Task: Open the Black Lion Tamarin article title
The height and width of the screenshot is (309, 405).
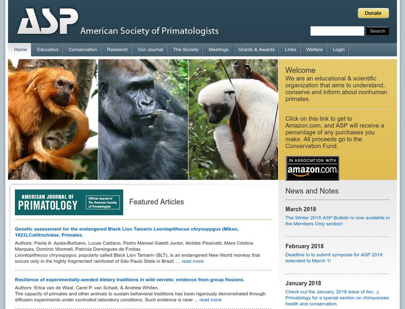Action: coord(127,232)
